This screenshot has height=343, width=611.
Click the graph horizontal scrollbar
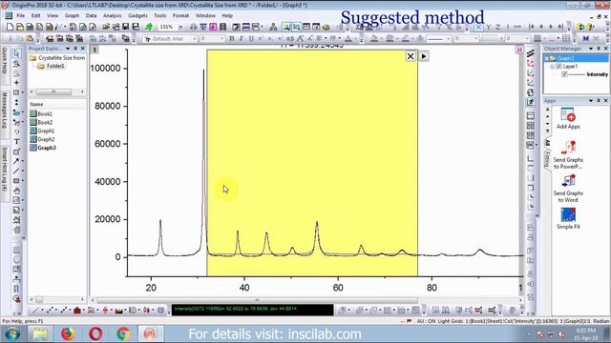point(257,300)
